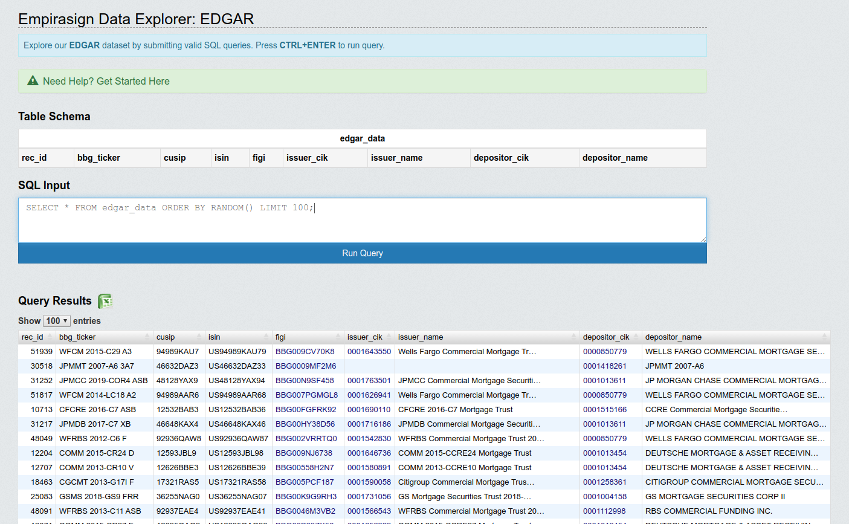Sort results by figi column arrow

tap(338, 337)
